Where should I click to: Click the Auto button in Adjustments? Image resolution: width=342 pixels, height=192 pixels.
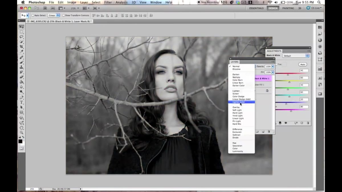(302, 64)
